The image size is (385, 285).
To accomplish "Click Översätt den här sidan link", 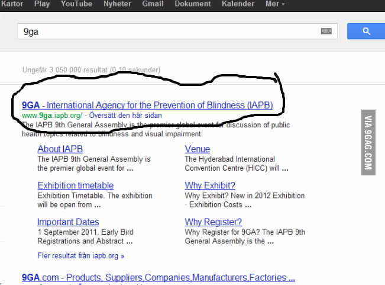I will [x=125, y=116].
